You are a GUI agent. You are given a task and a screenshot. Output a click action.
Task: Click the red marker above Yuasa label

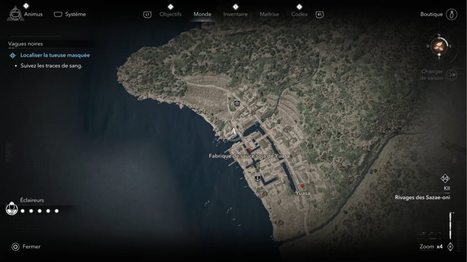coord(302,186)
